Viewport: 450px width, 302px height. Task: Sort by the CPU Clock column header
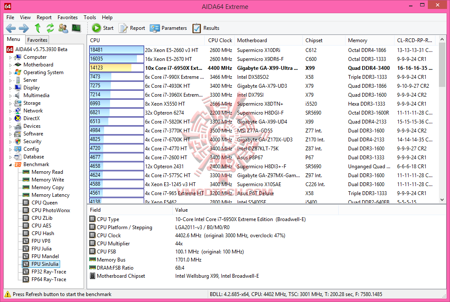tap(220, 40)
